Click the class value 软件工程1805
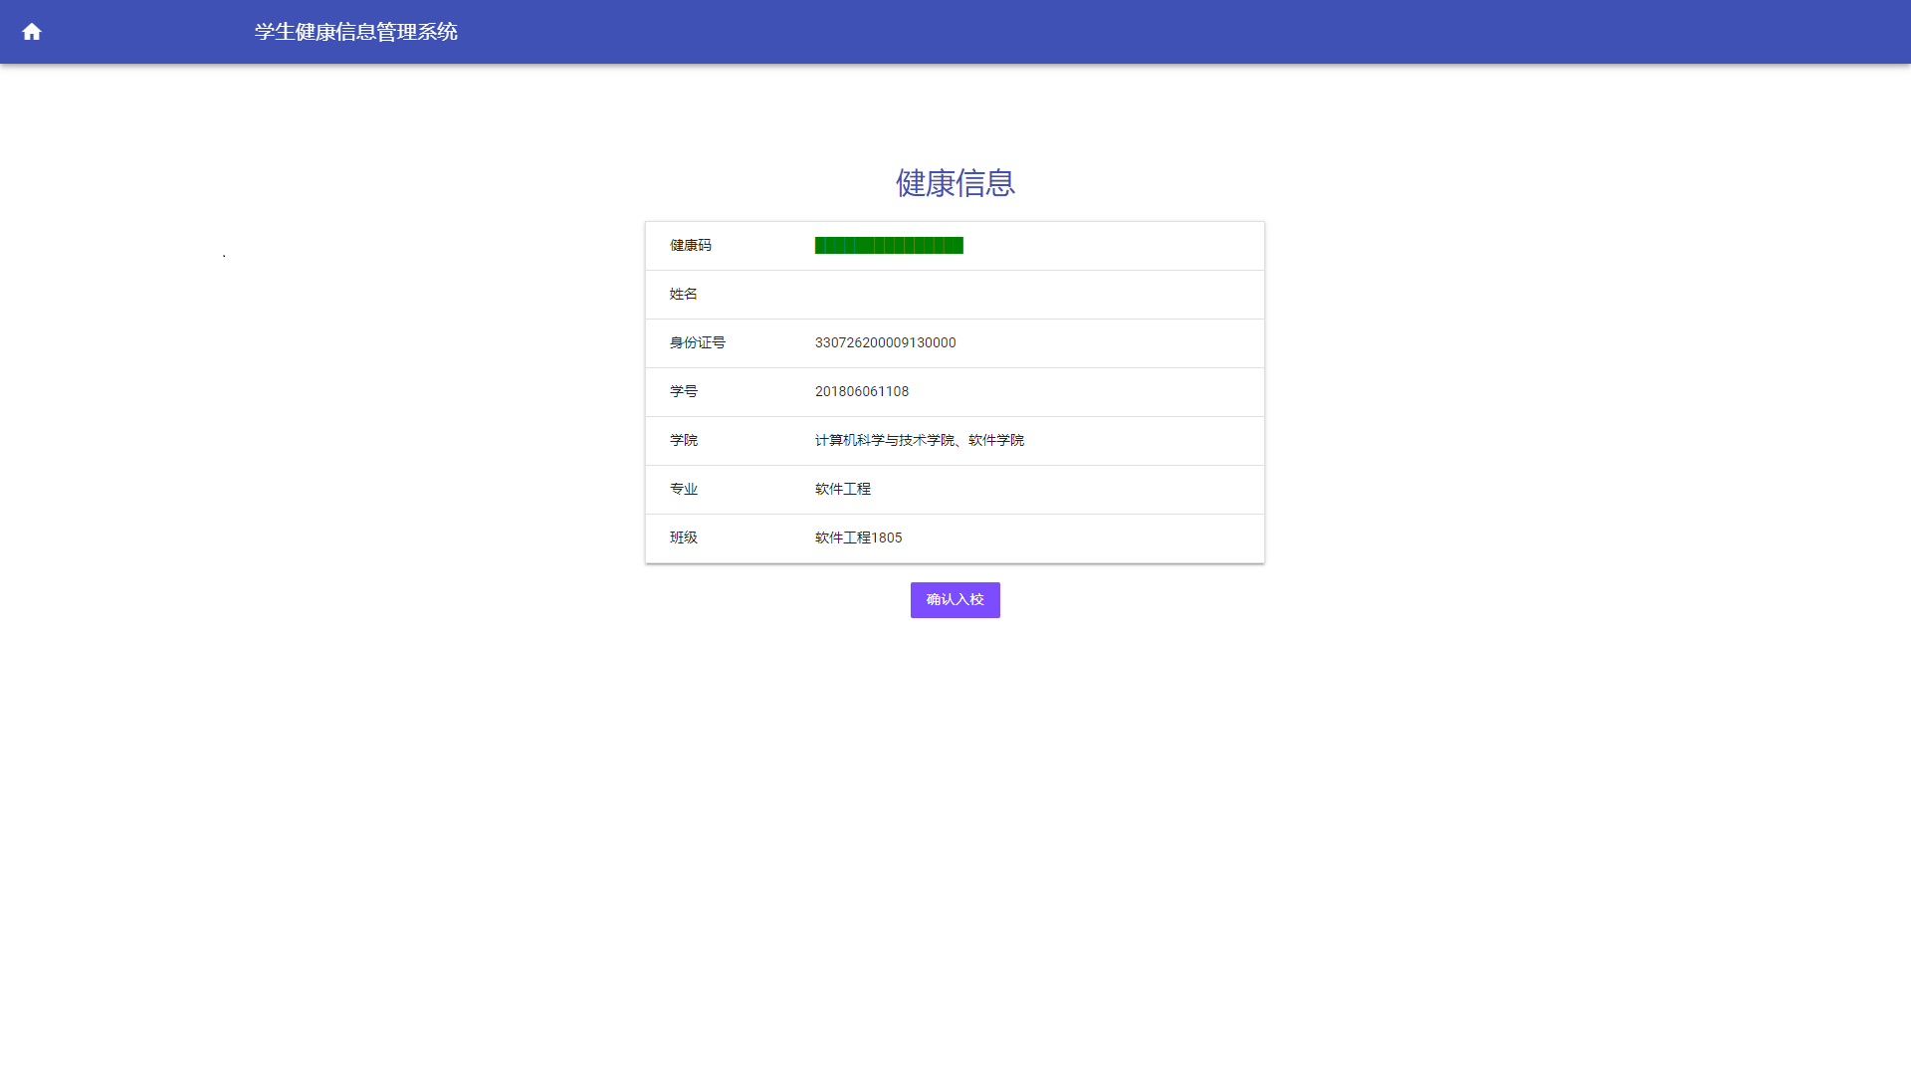Image resolution: width=1911 pixels, height=1075 pixels. tap(858, 538)
